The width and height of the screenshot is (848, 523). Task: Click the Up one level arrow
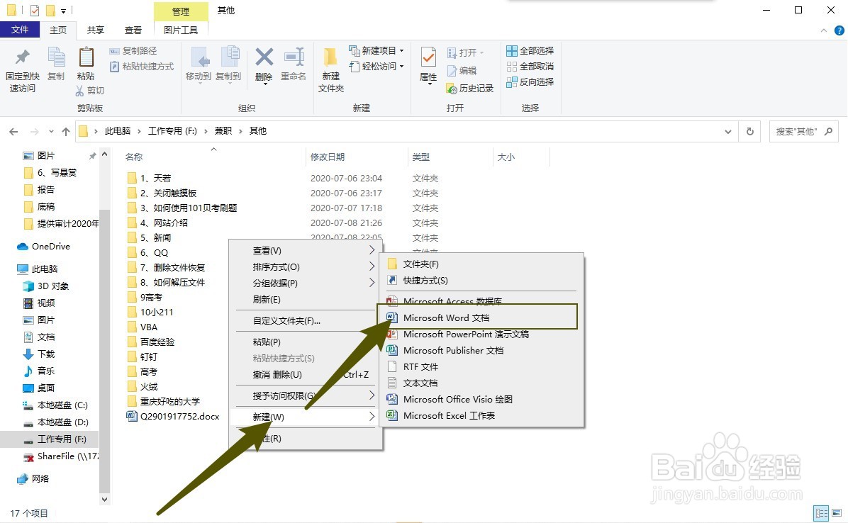(65, 131)
